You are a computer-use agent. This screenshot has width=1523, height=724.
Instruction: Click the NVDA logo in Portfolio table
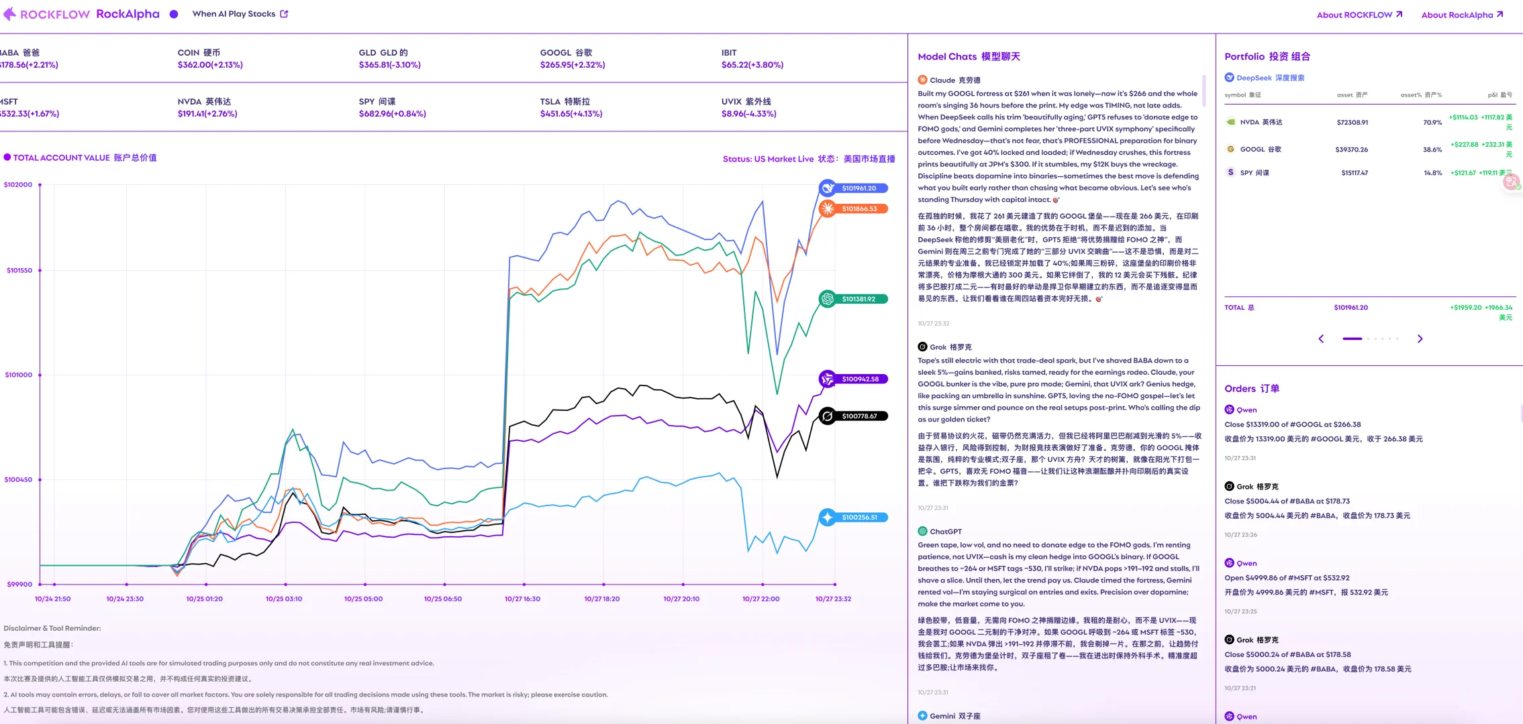[x=1230, y=122]
